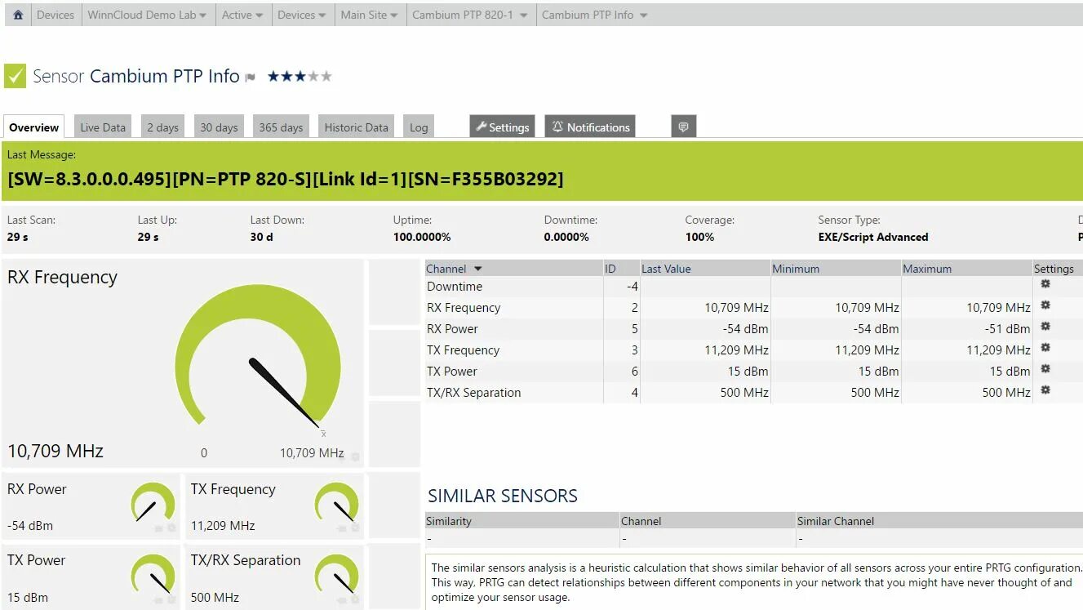Go to the home icon in breadcrumb
This screenshot has width=1083, height=610.
(18, 15)
